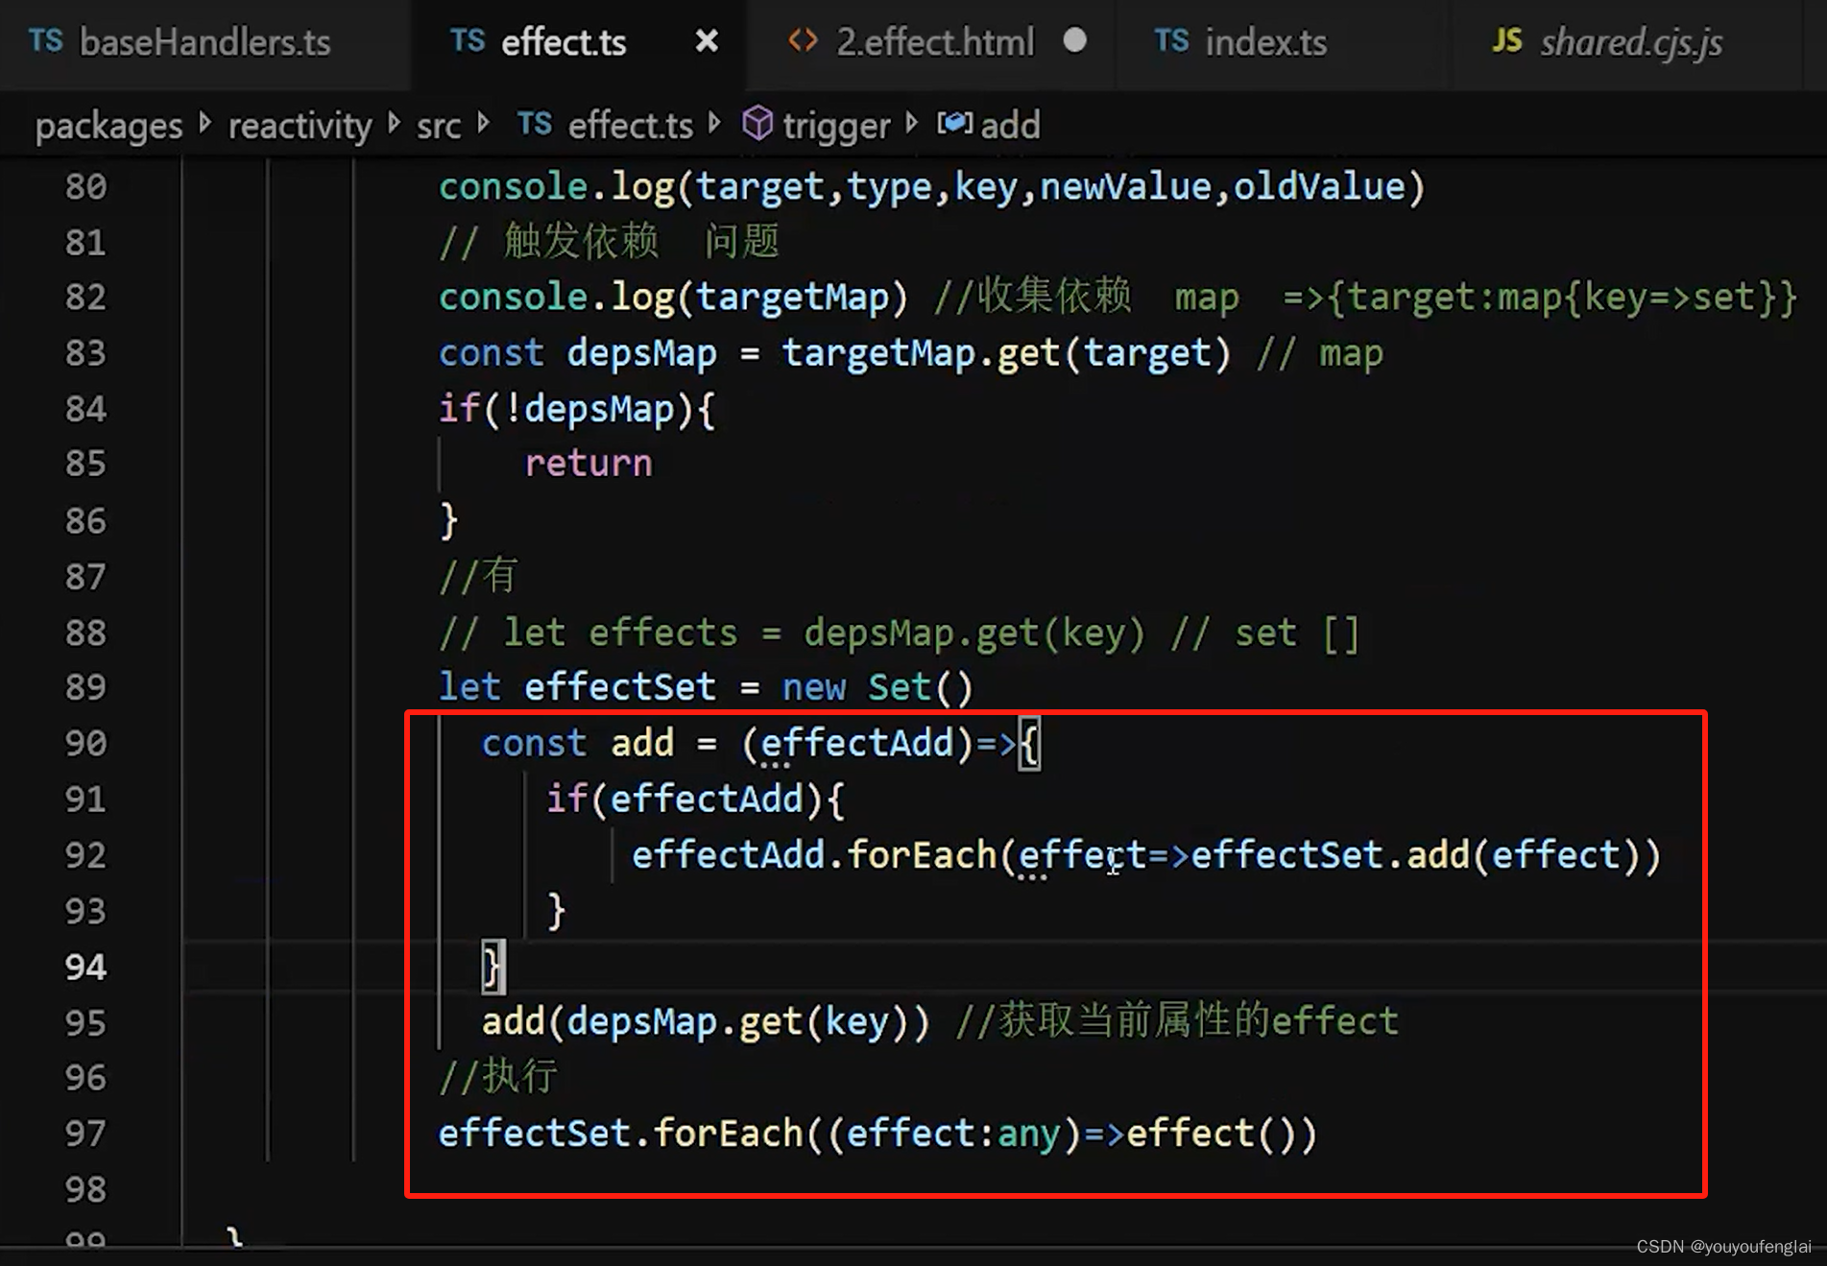The image size is (1827, 1266).
Task: Place cursor on 'console.log(target,type,key' line
Action: [x=932, y=187]
